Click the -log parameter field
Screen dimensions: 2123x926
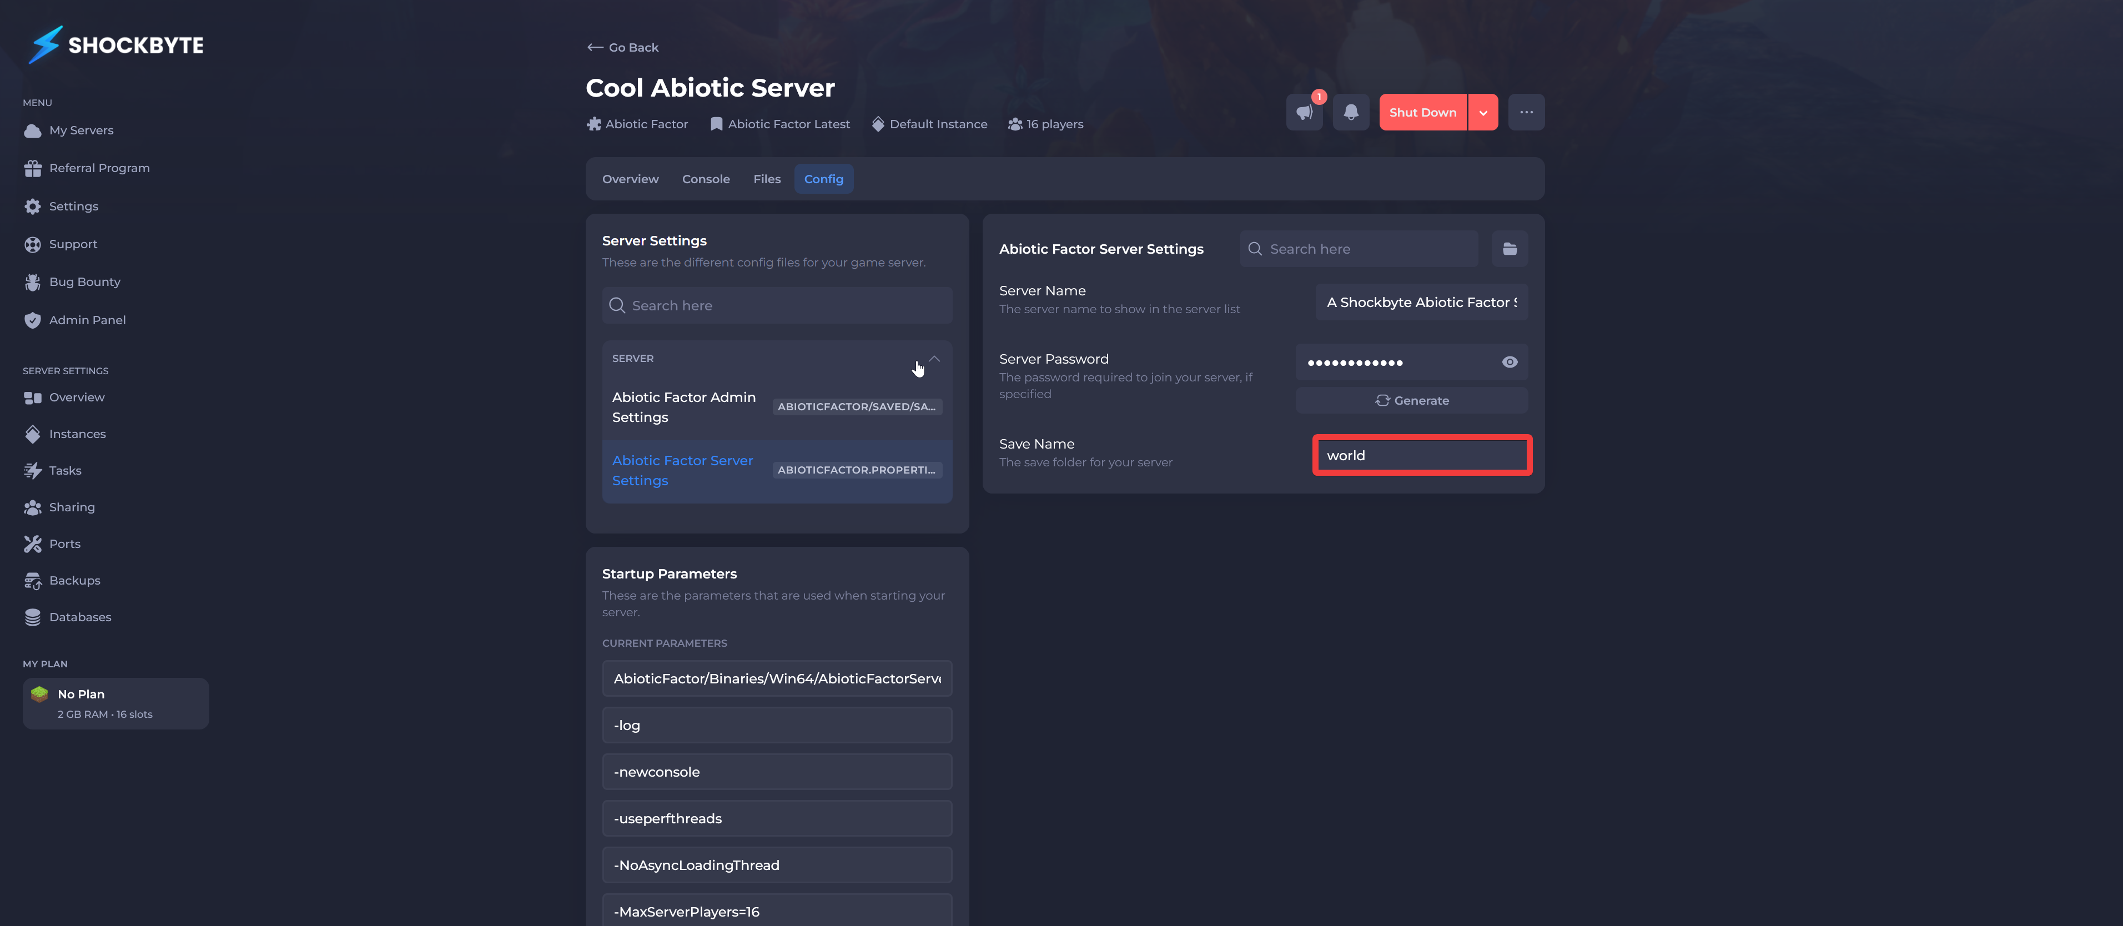tap(777, 725)
